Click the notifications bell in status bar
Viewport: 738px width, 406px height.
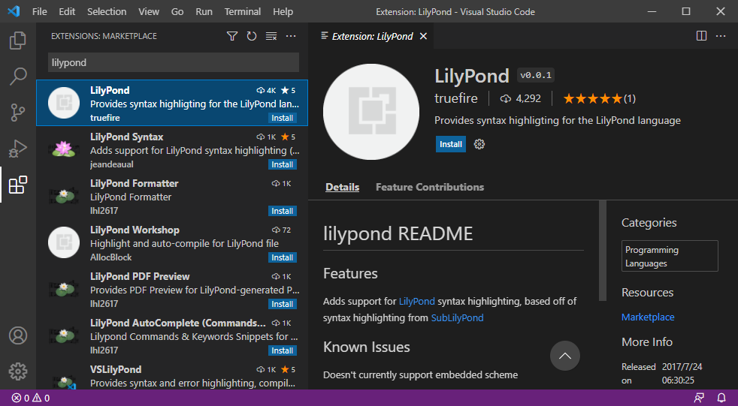(721, 398)
